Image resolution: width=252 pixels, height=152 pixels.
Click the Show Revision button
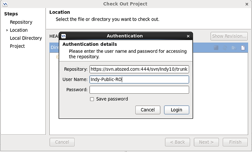pos(229,36)
